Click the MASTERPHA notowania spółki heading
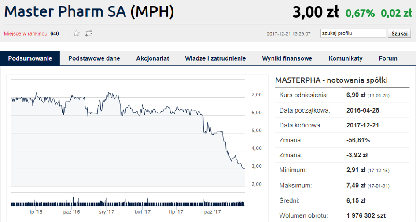The width and height of the screenshot is (416, 222). point(331,80)
